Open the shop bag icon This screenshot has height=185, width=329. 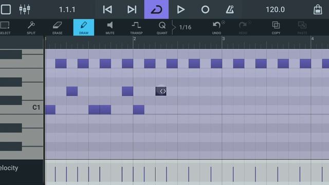(318, 9)
